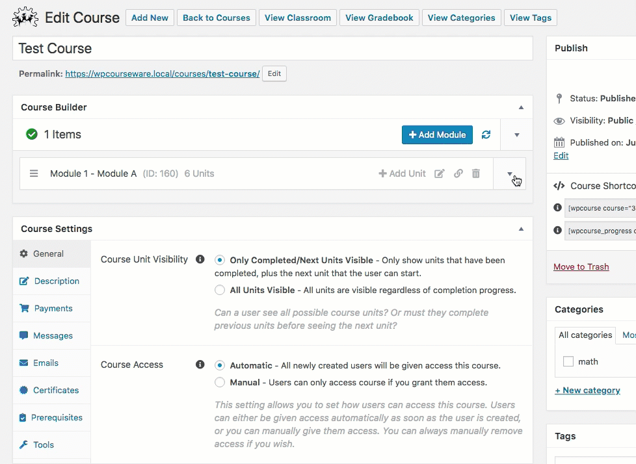Open the test-course permalink URL
The height and width of the screenshot is (464, 636).
pyautogui.click(x=162, y=73)
